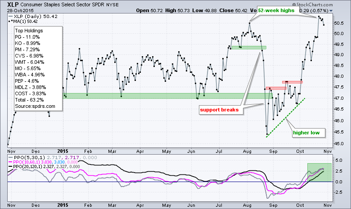Click the green shaded box in PPO panel
351x209 pixels.
pyautogui.click(x=319, y=172)
